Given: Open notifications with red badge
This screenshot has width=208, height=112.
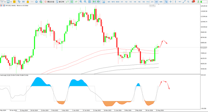Looking at the screenshot, I should tap(193, 2).
